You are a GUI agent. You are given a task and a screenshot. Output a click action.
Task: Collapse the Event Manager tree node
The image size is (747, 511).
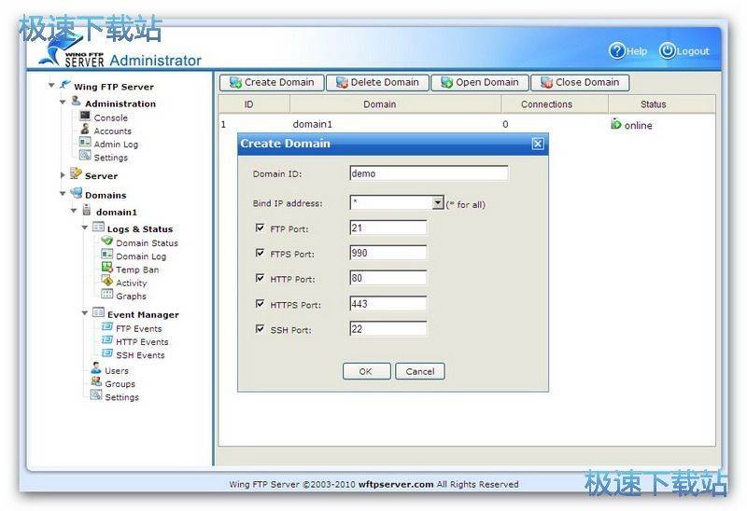[85, 314]
